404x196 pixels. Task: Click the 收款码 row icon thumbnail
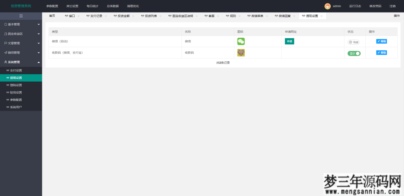tap(241, 53)
